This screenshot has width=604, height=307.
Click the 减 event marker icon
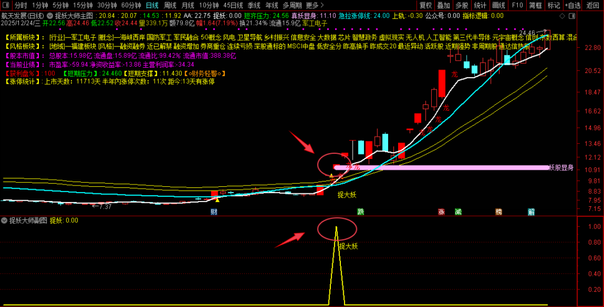click(458, 212)
